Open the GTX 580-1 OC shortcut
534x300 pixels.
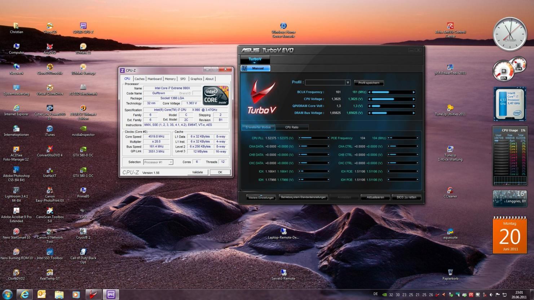[83, 172]
